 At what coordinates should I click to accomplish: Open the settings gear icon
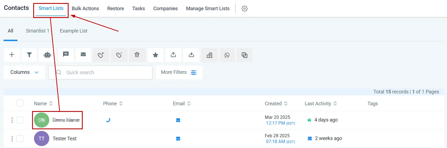(245, 9)
